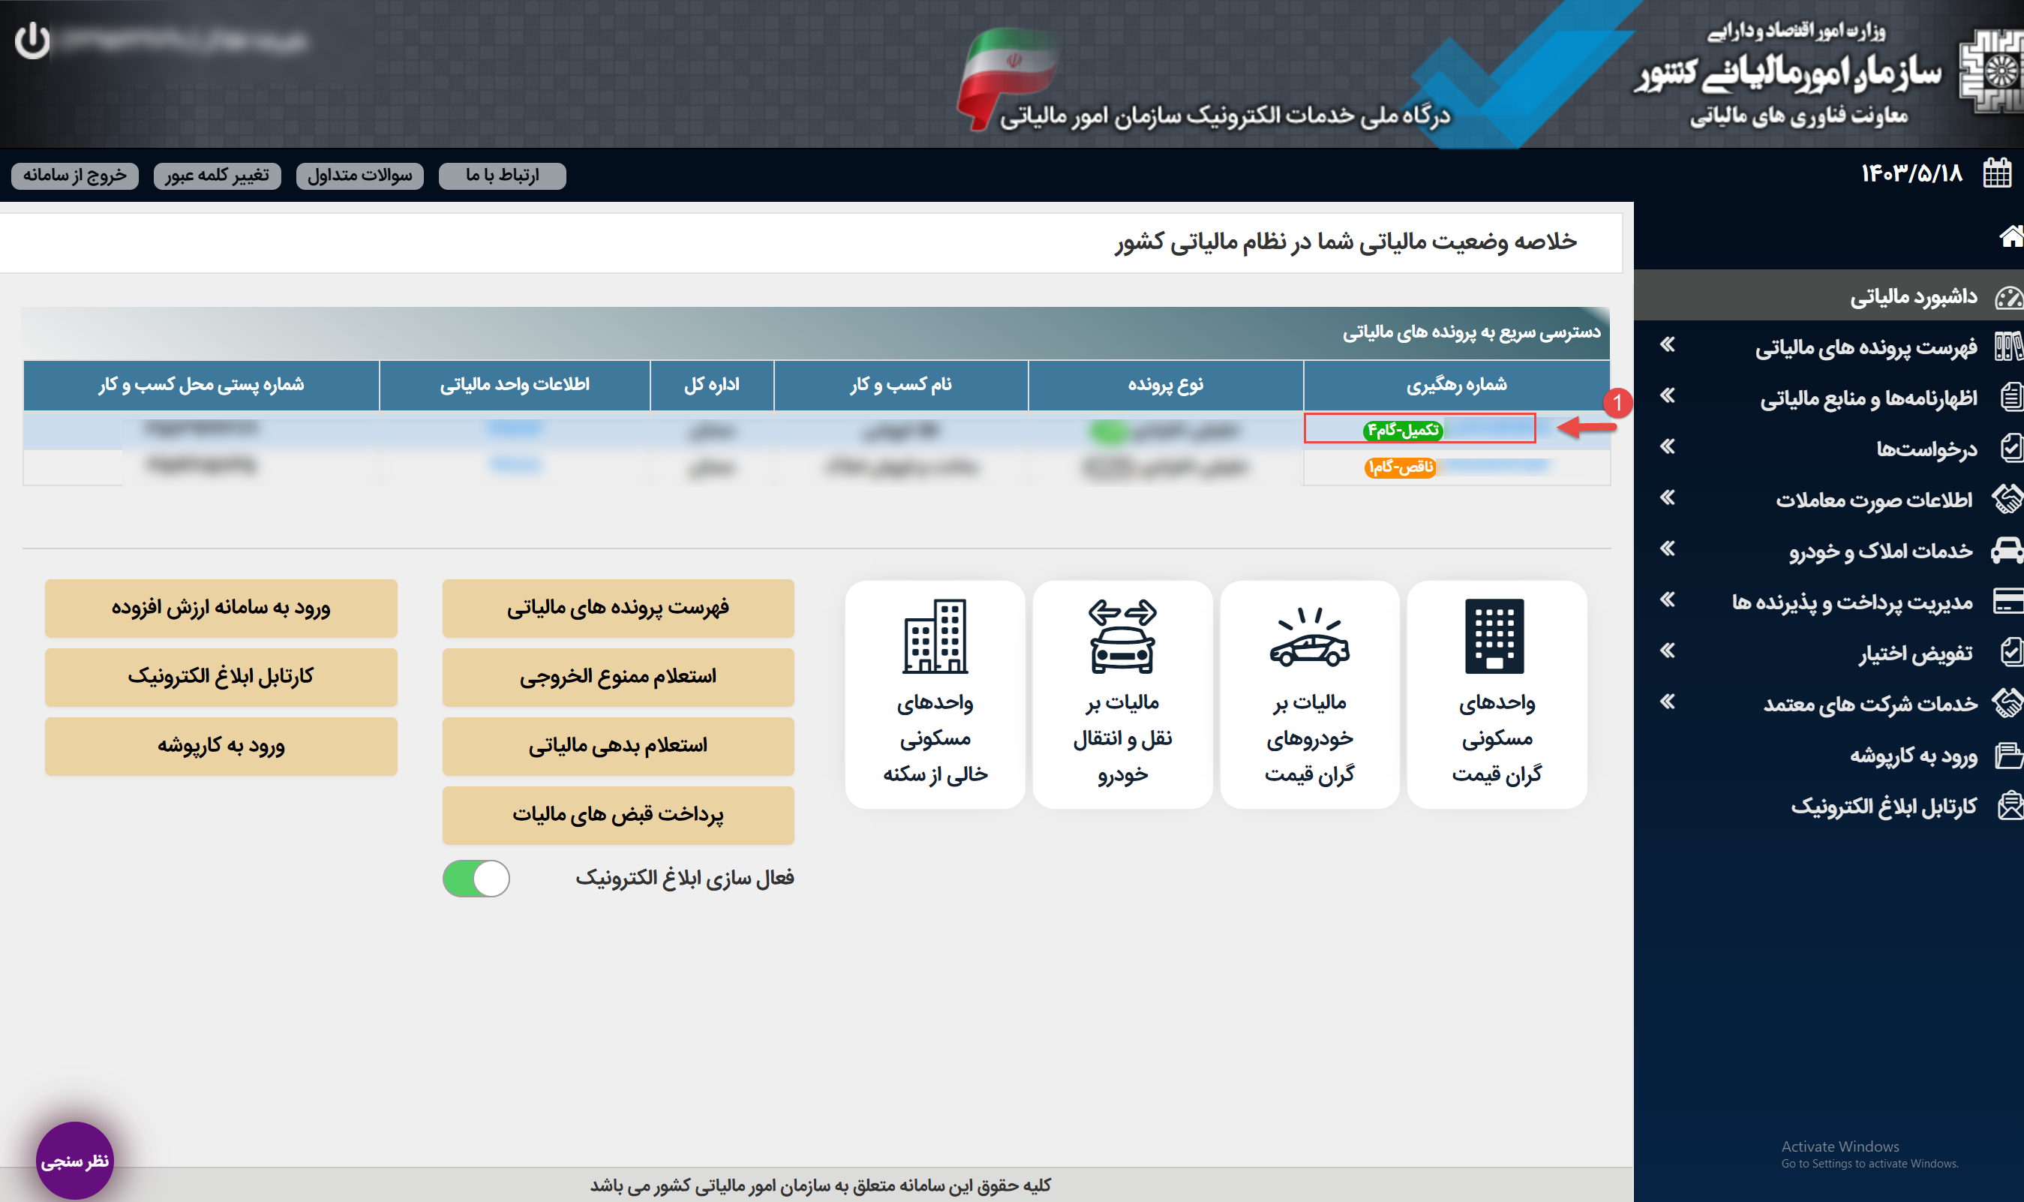
Task: Open car transfer tax icon card
Action: (x=1122, y=636)
